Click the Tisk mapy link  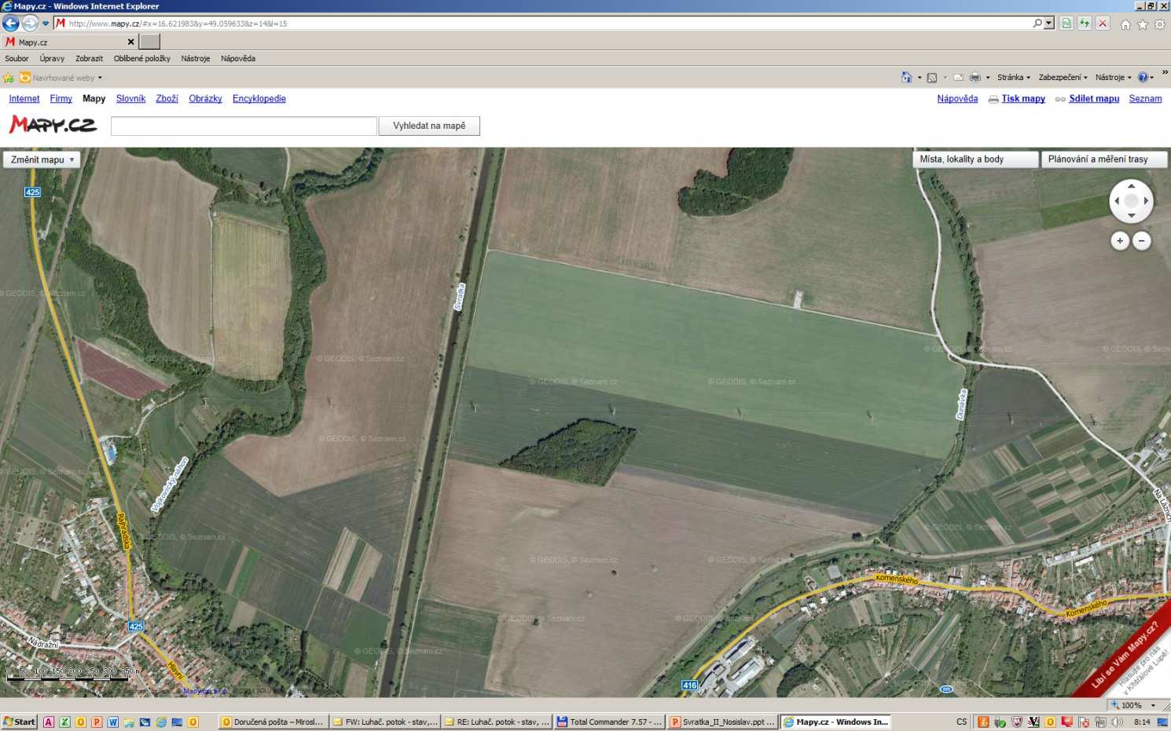click(1023, 99)
